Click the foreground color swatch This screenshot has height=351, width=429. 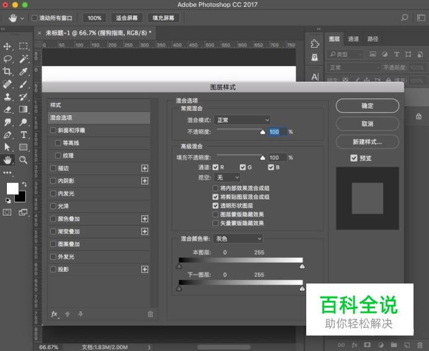pyautogui.click(x=12, y=189)
